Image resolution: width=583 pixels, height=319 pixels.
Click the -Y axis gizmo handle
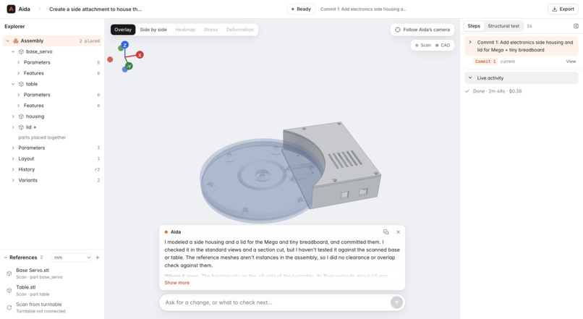(129, 66)
